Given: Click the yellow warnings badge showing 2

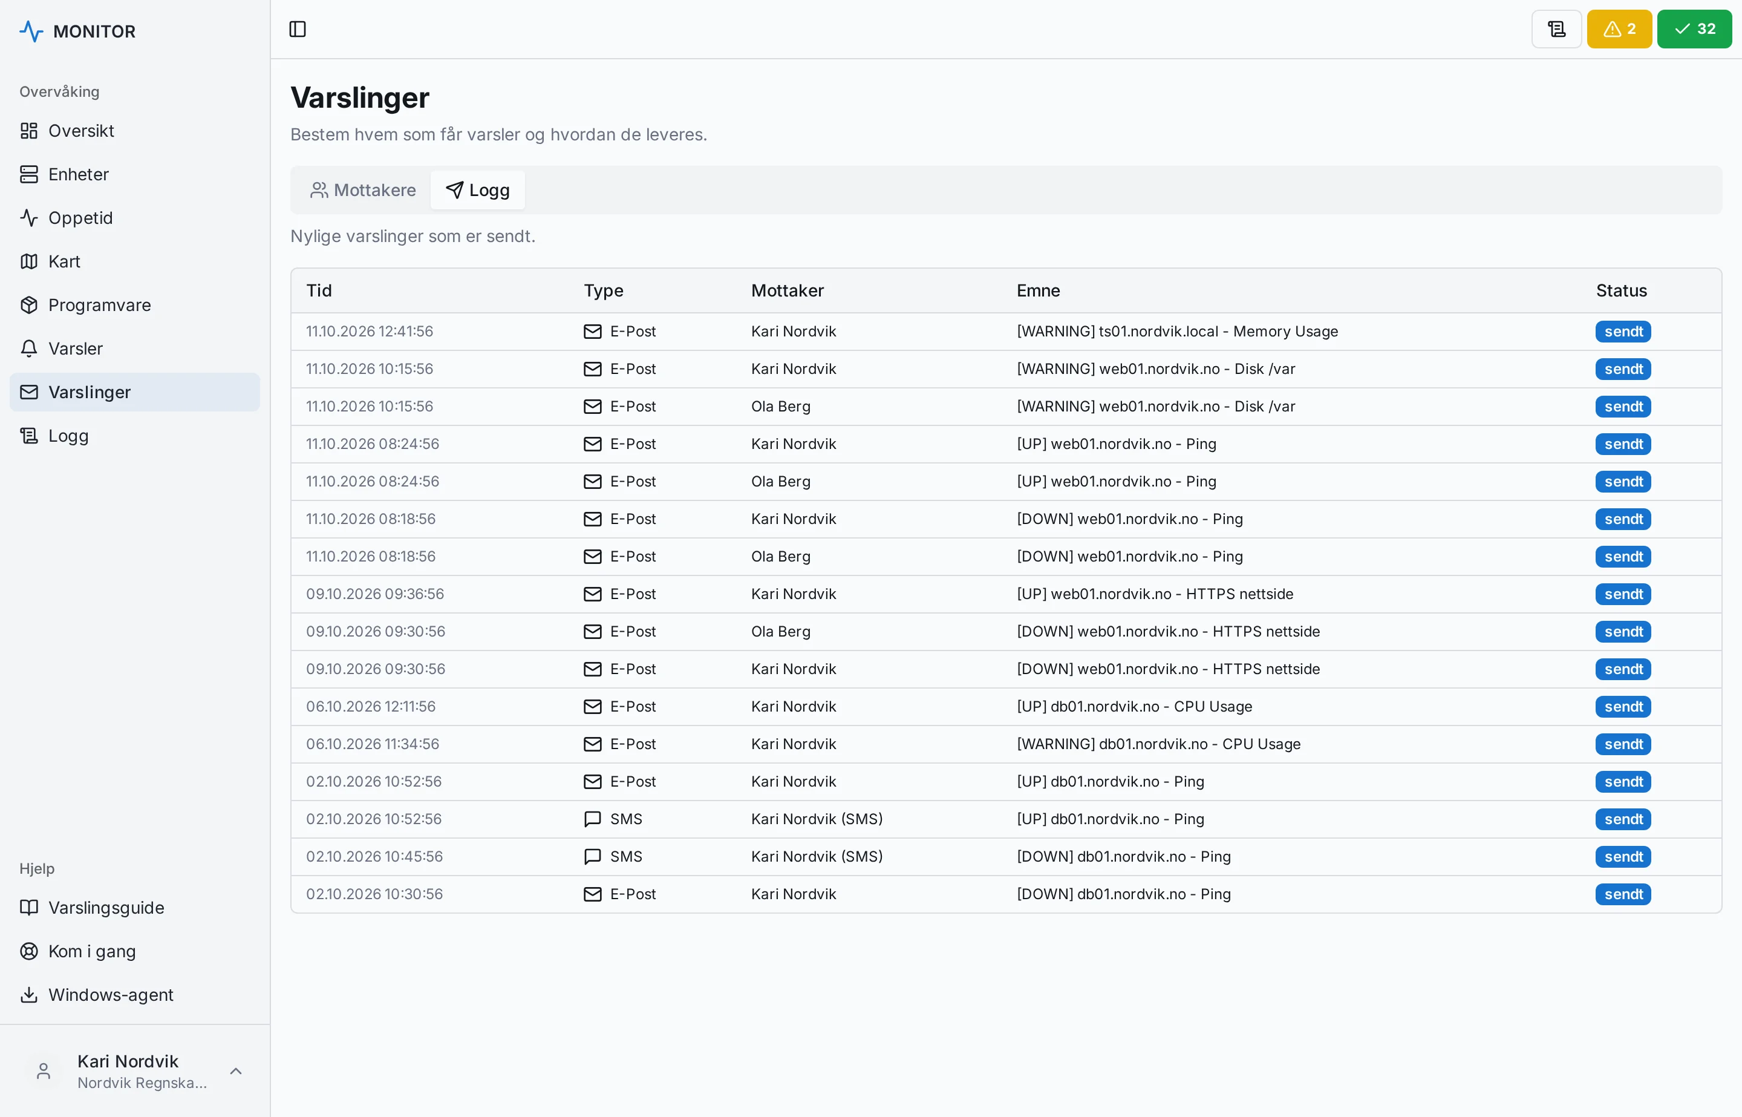Looking at the screenshot, I should click(x=1619, y=29).
